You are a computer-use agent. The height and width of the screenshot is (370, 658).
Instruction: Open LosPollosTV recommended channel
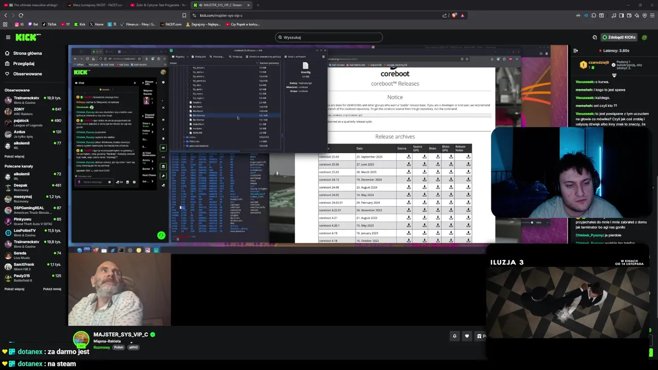point(33,232)
